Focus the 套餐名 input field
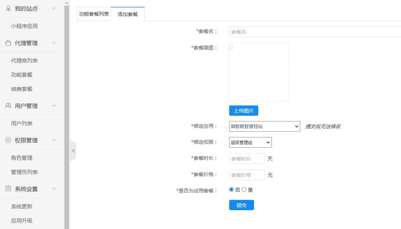This screenshot has height=229, width=401. pos(315,32)
